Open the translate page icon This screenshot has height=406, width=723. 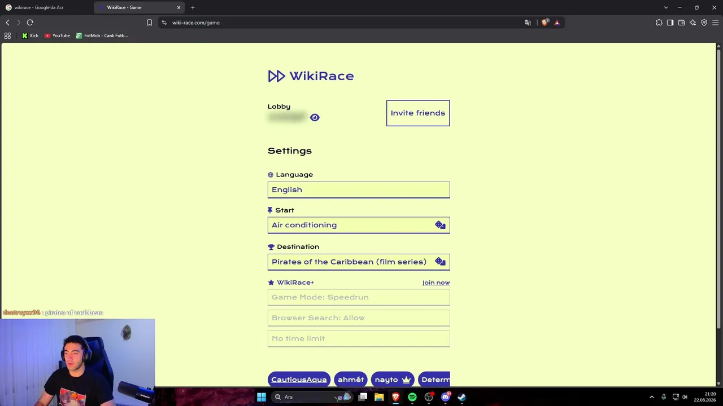pyautogui.click(x=528, y=23)
